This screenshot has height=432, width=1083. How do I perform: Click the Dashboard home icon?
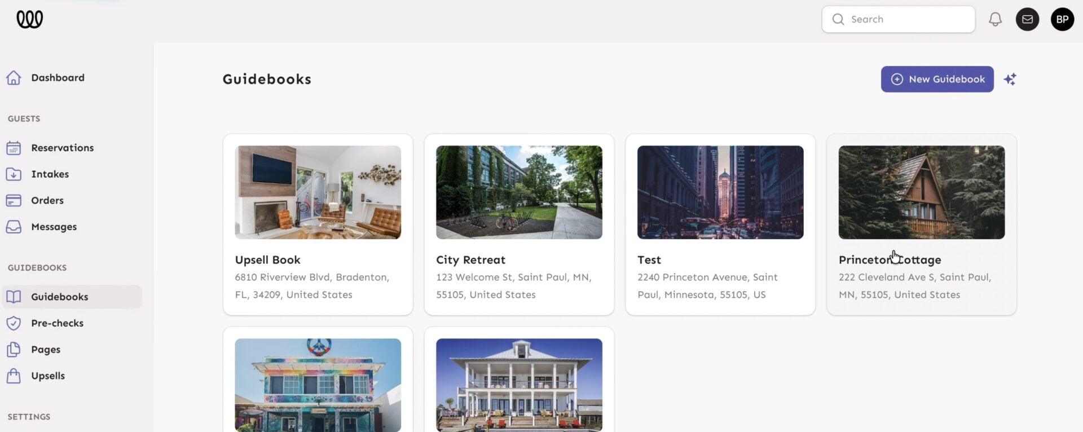coord(14,78)
